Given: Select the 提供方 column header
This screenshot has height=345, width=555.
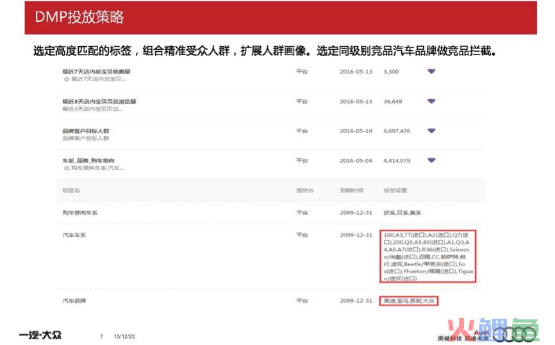Looking at the screenshot, I should tap(305, 191).
